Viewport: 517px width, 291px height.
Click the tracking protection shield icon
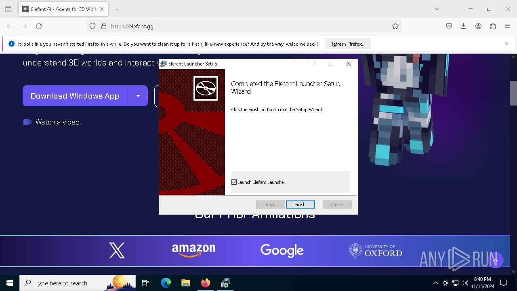92,26
